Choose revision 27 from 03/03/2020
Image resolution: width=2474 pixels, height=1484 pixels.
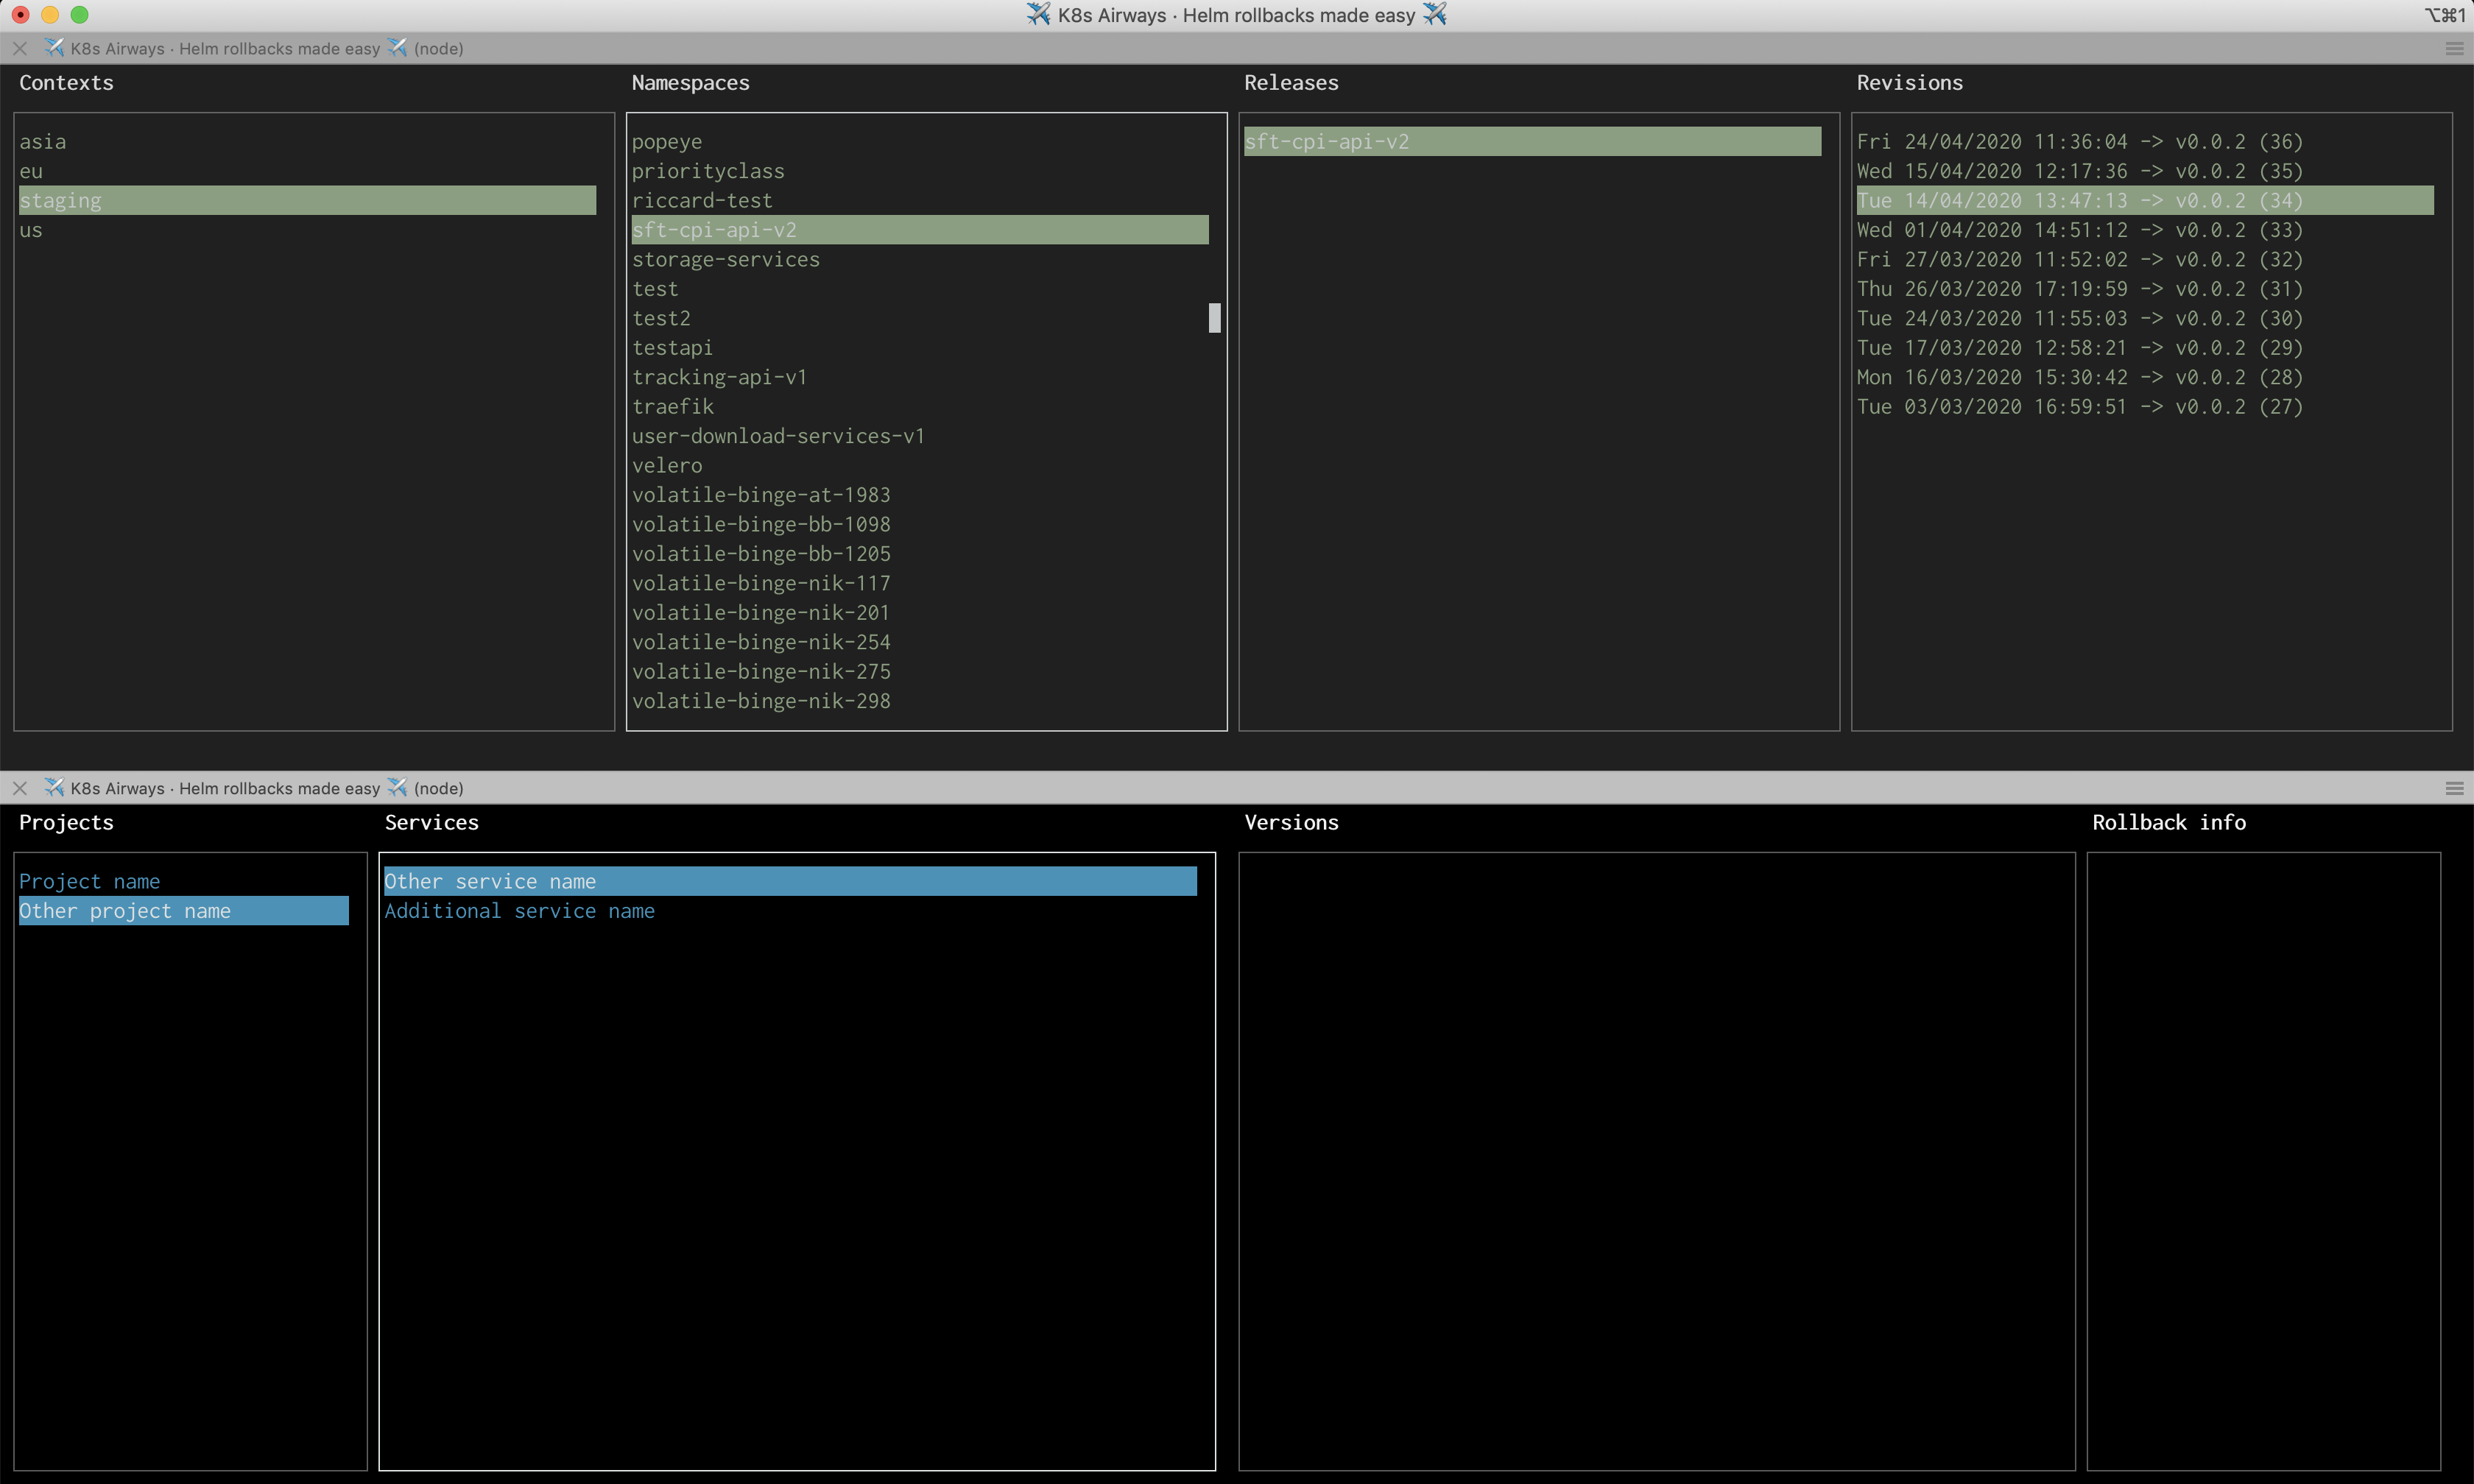2079,406
